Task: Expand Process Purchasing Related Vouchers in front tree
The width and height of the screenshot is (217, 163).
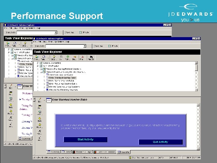Action: pyautogui.click(x=41, y=69)
